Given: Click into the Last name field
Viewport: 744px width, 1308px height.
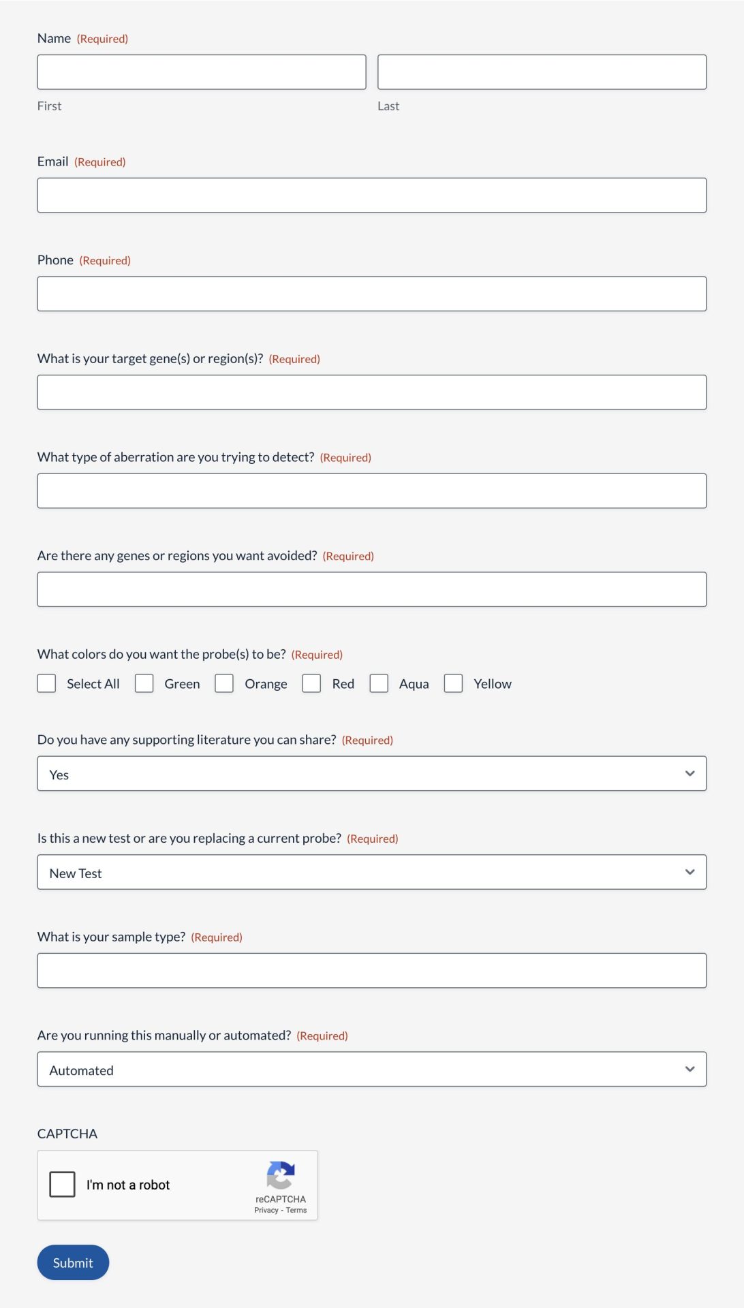Looking at the screenshot, I should pos(542,72).
